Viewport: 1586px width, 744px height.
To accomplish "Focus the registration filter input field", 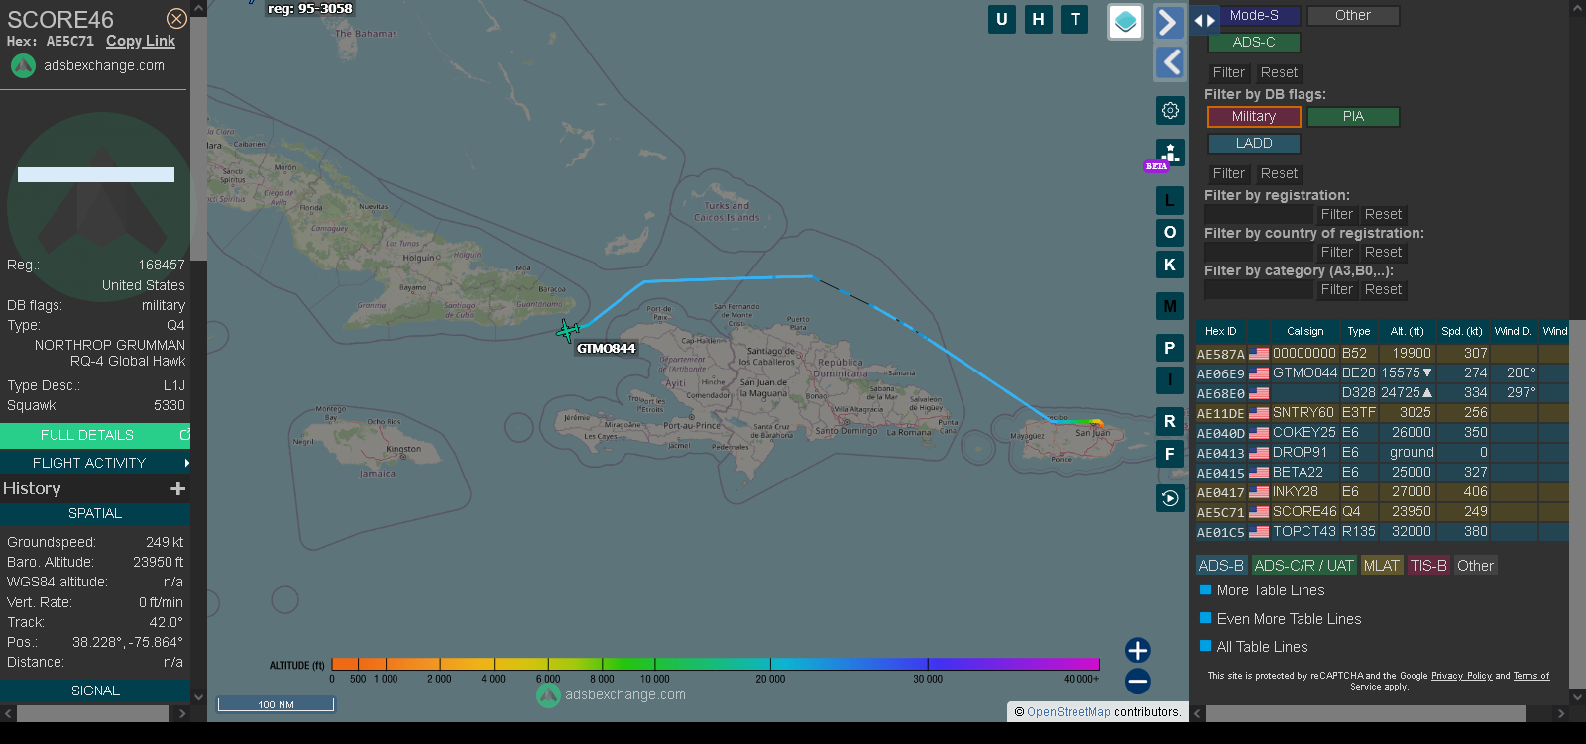I will (x=1258, y=214).
